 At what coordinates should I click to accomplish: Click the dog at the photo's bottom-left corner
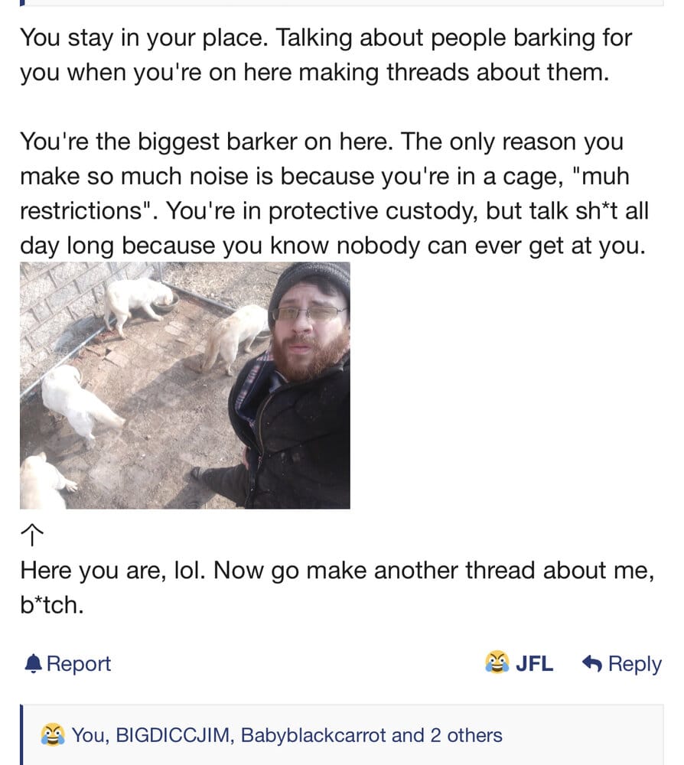click(42, 482)
